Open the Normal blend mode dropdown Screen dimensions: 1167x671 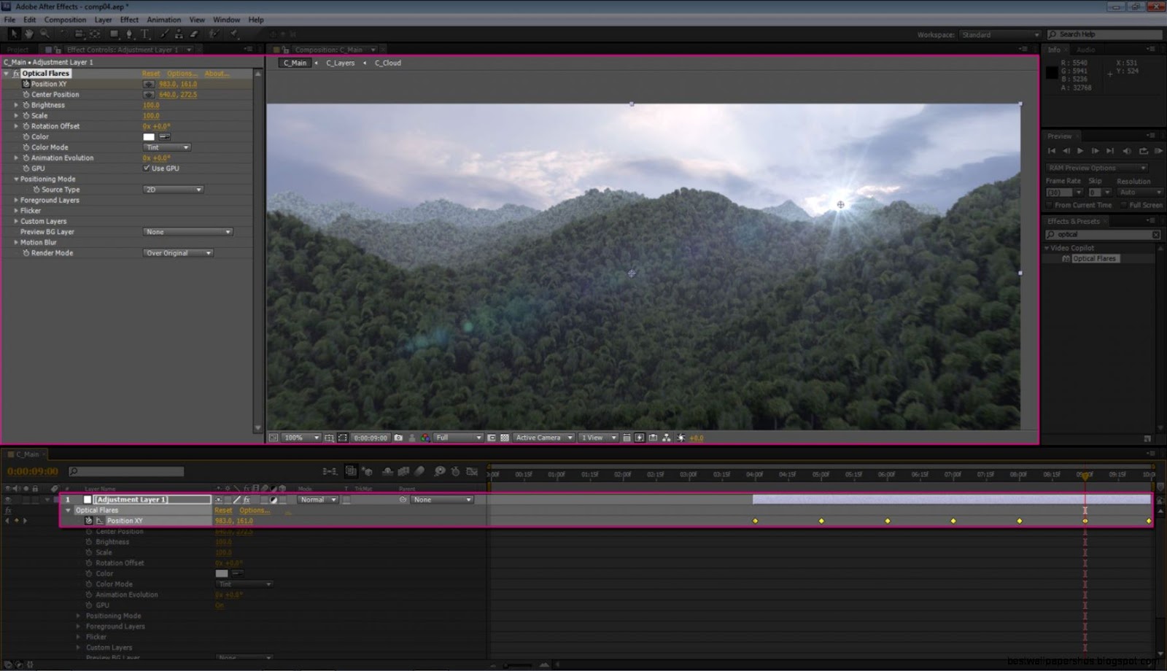pyautogui.click(x=317, y=500)
